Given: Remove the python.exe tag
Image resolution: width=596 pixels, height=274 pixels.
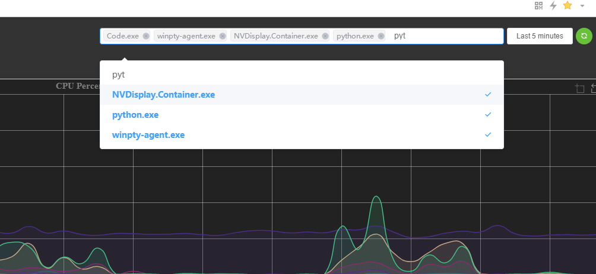Looking at the screenshot, I should pos(381,36).
